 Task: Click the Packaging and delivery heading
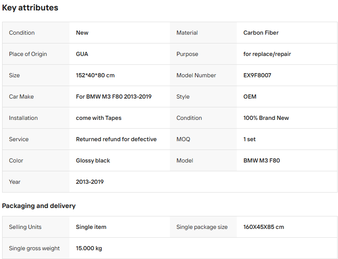point(39,206)
